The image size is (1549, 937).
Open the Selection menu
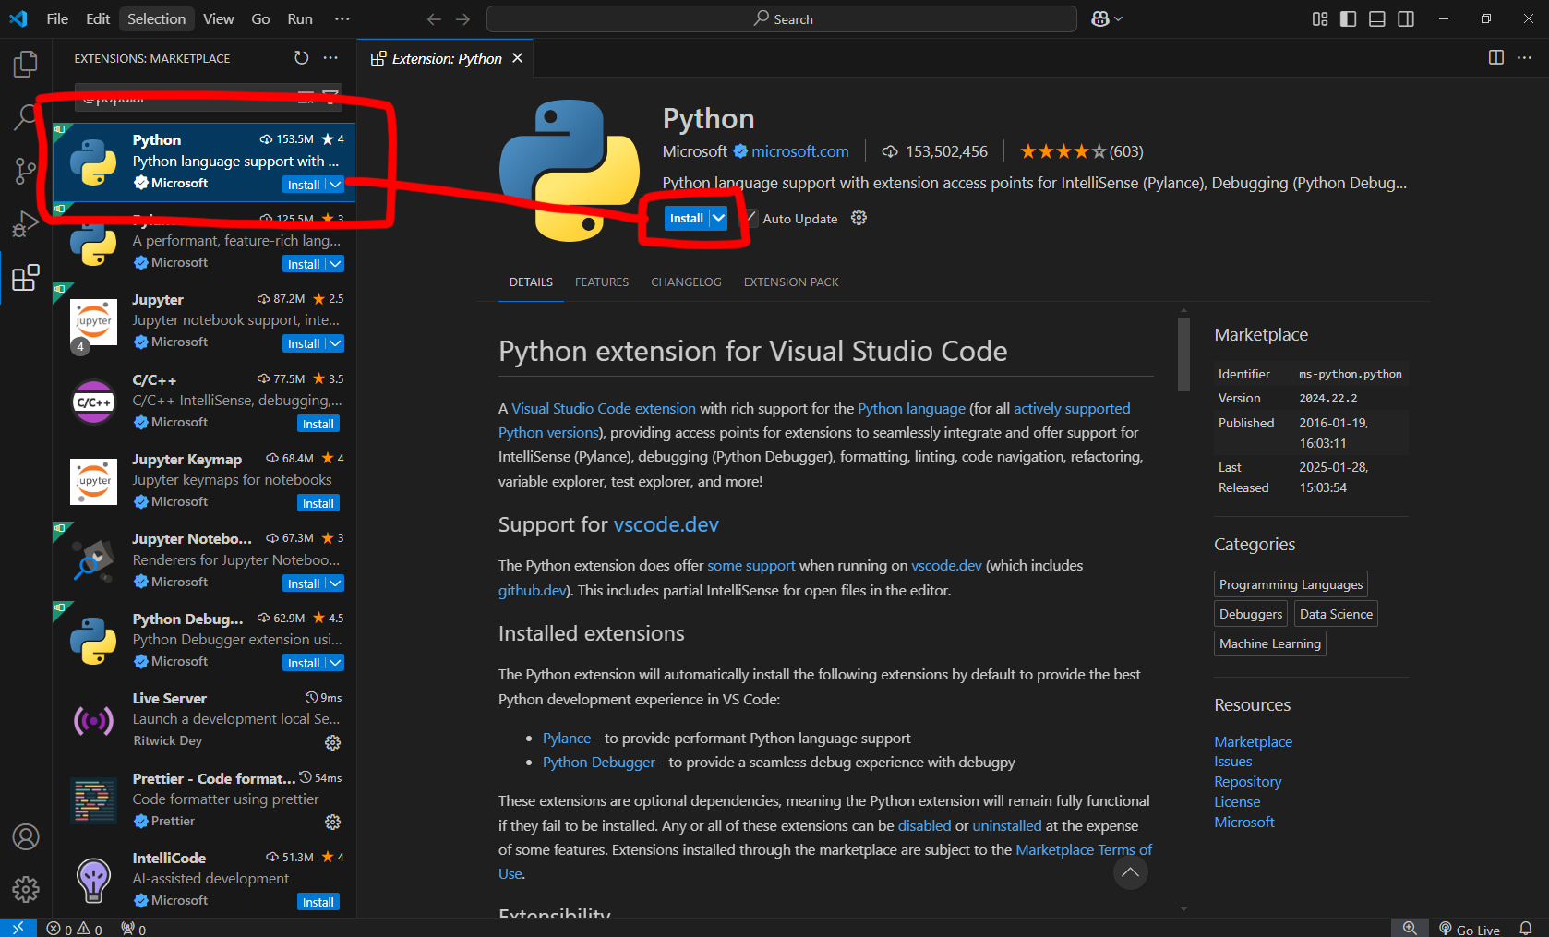point(156,18)
